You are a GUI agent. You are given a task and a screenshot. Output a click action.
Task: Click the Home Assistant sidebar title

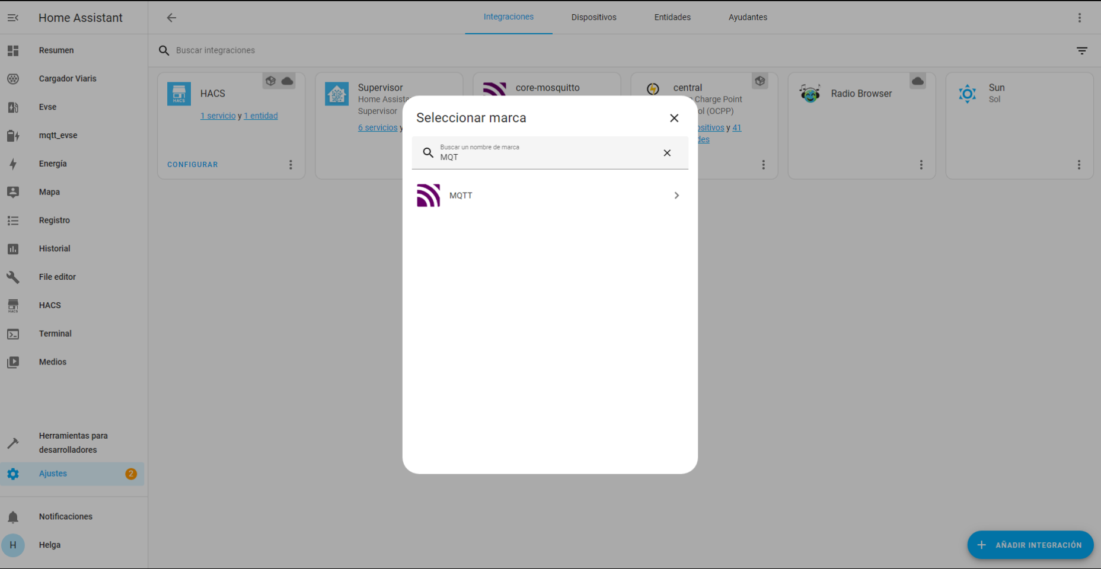point(81,18)
